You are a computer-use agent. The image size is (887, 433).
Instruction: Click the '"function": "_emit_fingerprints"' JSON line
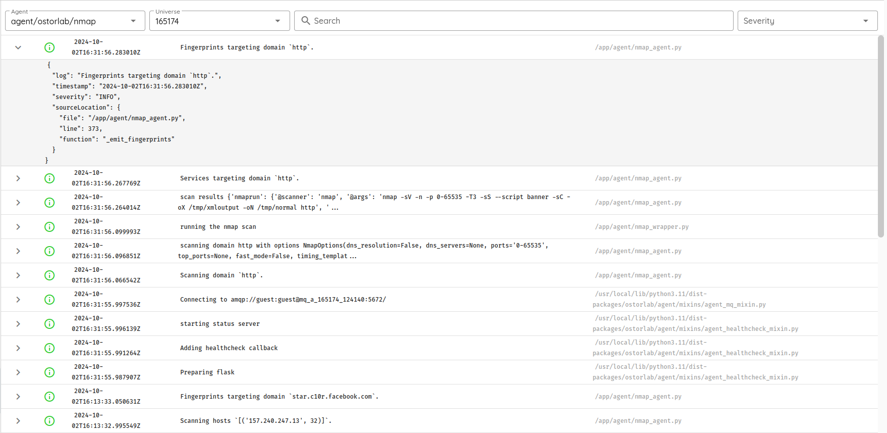(117, 139)
